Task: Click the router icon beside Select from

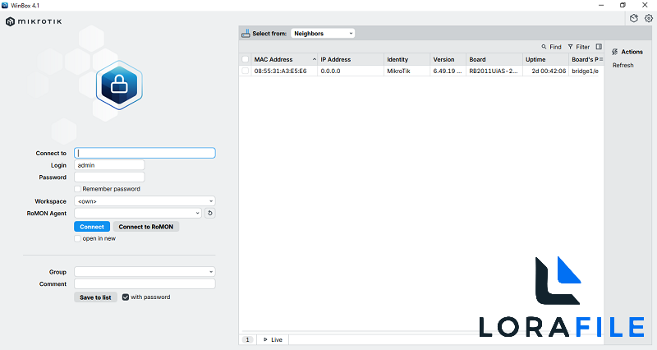Action: 246,34
